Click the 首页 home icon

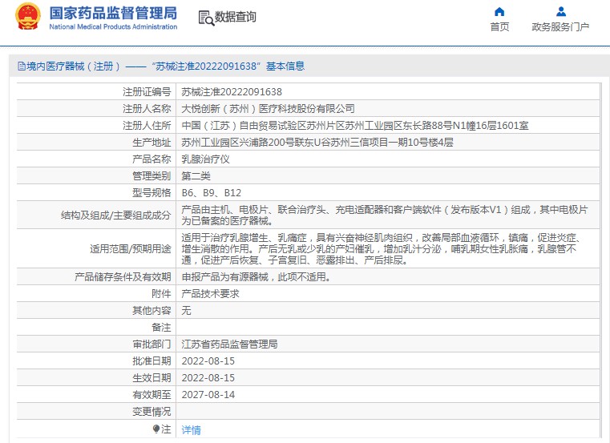pos(499,12)
